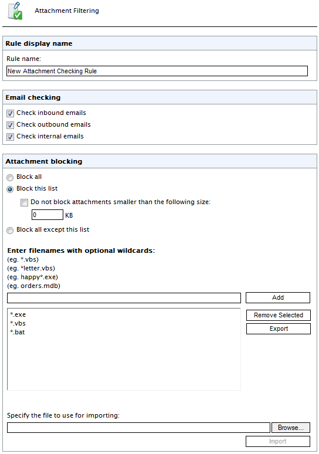Toggle Check inbound emails checkbox

click(x=10, y=113)
